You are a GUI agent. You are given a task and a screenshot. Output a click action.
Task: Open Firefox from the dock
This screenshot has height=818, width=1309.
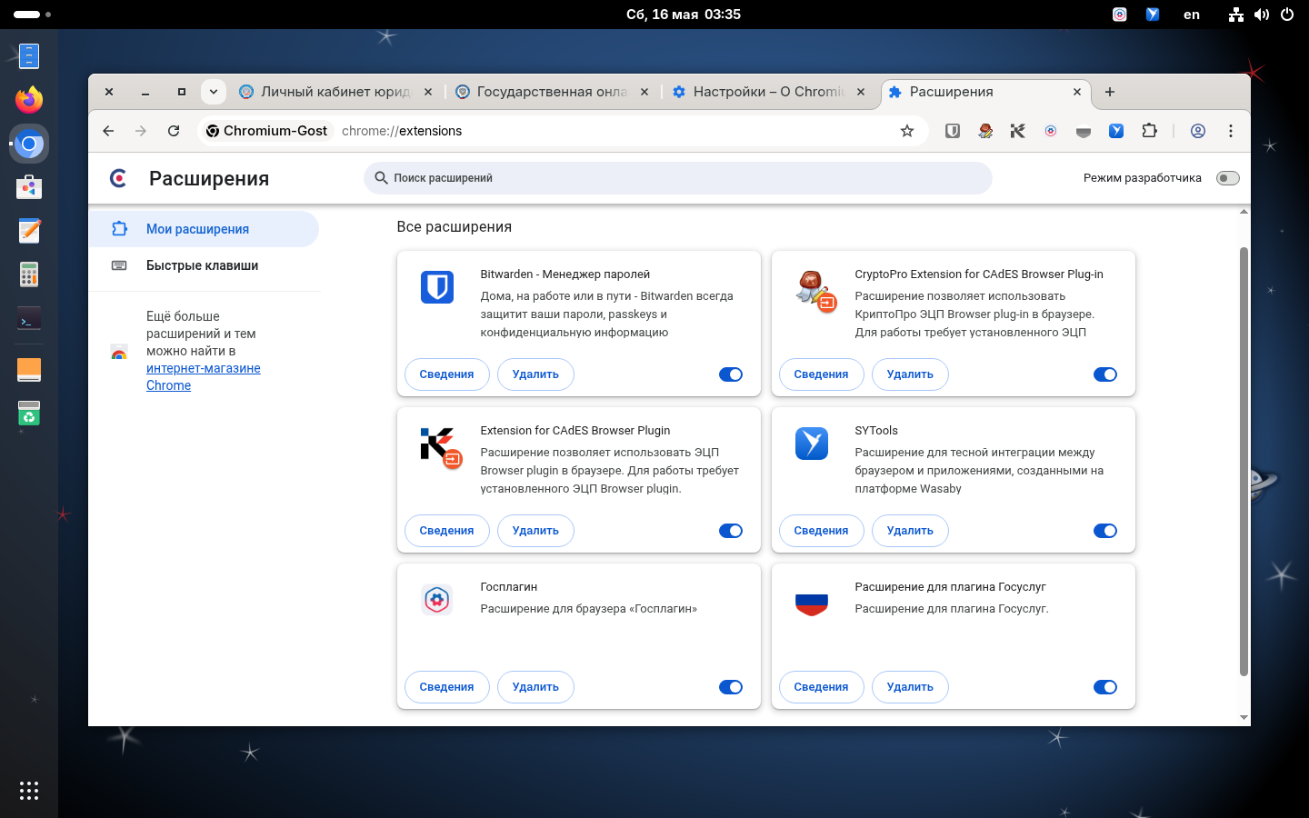click(29, 99)
